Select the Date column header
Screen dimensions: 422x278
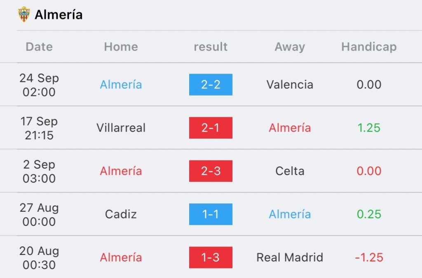pyautogui.click(x=39, y=47)
